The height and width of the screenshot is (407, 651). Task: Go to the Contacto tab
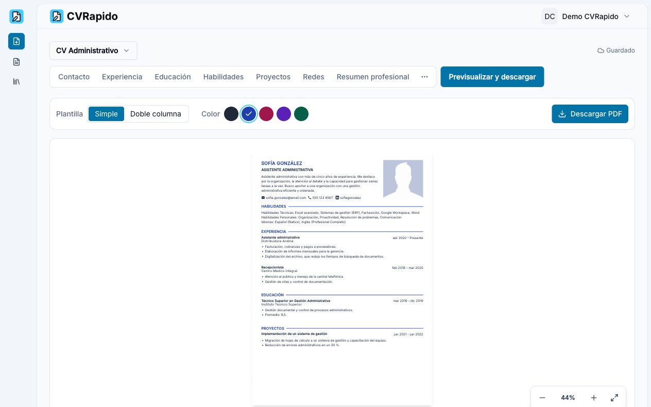pos(74,77)
